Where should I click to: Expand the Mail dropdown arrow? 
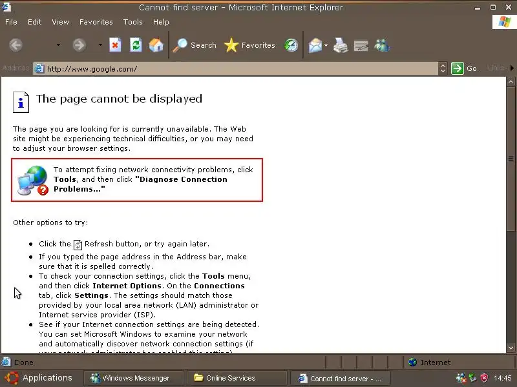(x=326, y=45)
